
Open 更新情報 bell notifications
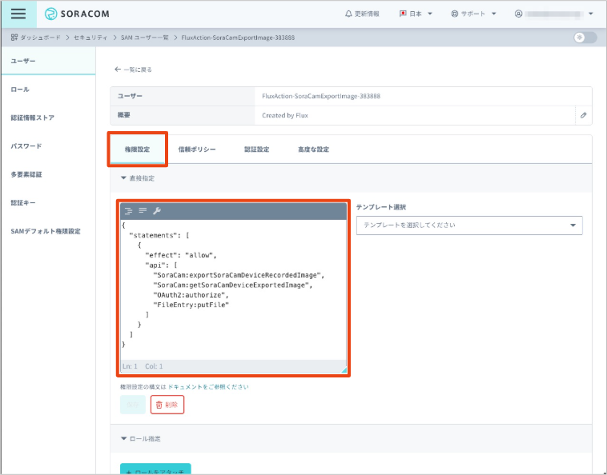tap(362, 14)
